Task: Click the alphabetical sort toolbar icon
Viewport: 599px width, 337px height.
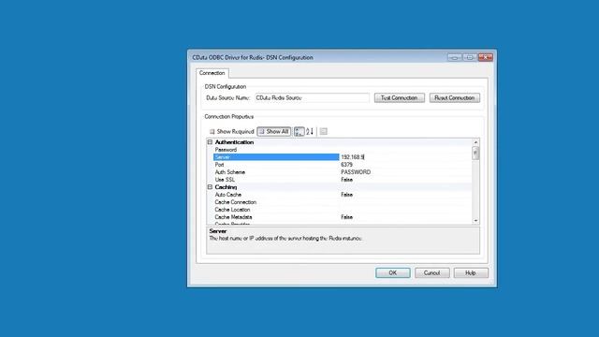Action: click(x=310, y=131)
